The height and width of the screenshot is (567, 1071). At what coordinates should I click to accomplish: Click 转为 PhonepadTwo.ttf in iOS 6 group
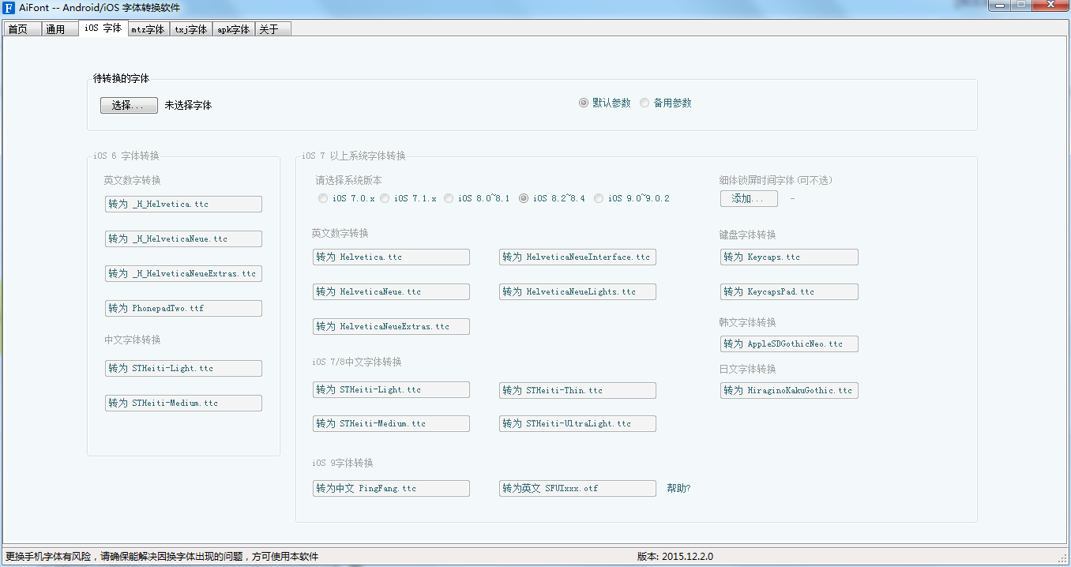(183, 308)
